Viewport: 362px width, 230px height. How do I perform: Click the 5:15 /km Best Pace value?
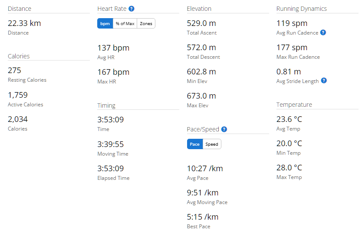pyautogui.click(x=203, y=217)
